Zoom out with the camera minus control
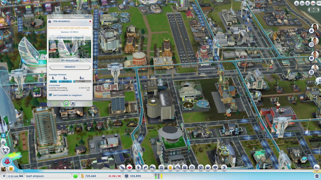The image size is (321, 180). pyautogui.click(x=314, y=11)
